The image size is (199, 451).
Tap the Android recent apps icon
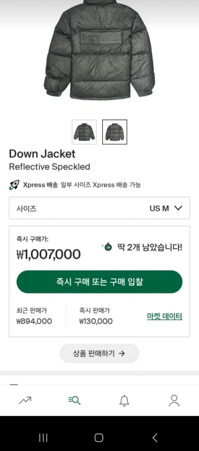(x=43, y=438)
